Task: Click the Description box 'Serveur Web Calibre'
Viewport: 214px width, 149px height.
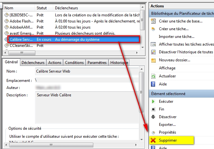Action: coord(87,108)
